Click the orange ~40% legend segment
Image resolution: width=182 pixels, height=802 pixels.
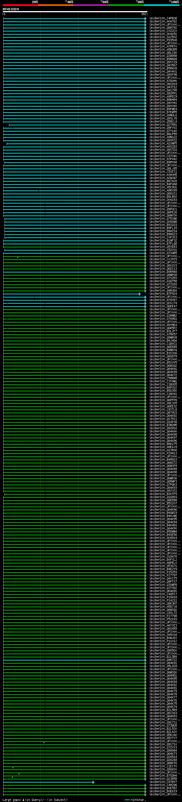[55, 5]
